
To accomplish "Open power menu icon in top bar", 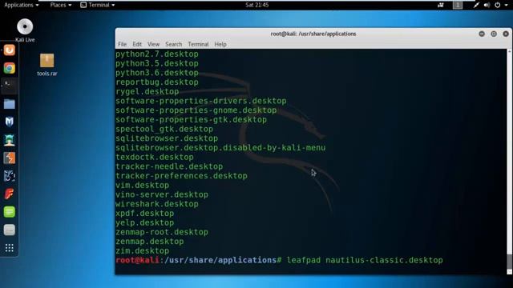I will pyautogui.click(x=497, y=5).
